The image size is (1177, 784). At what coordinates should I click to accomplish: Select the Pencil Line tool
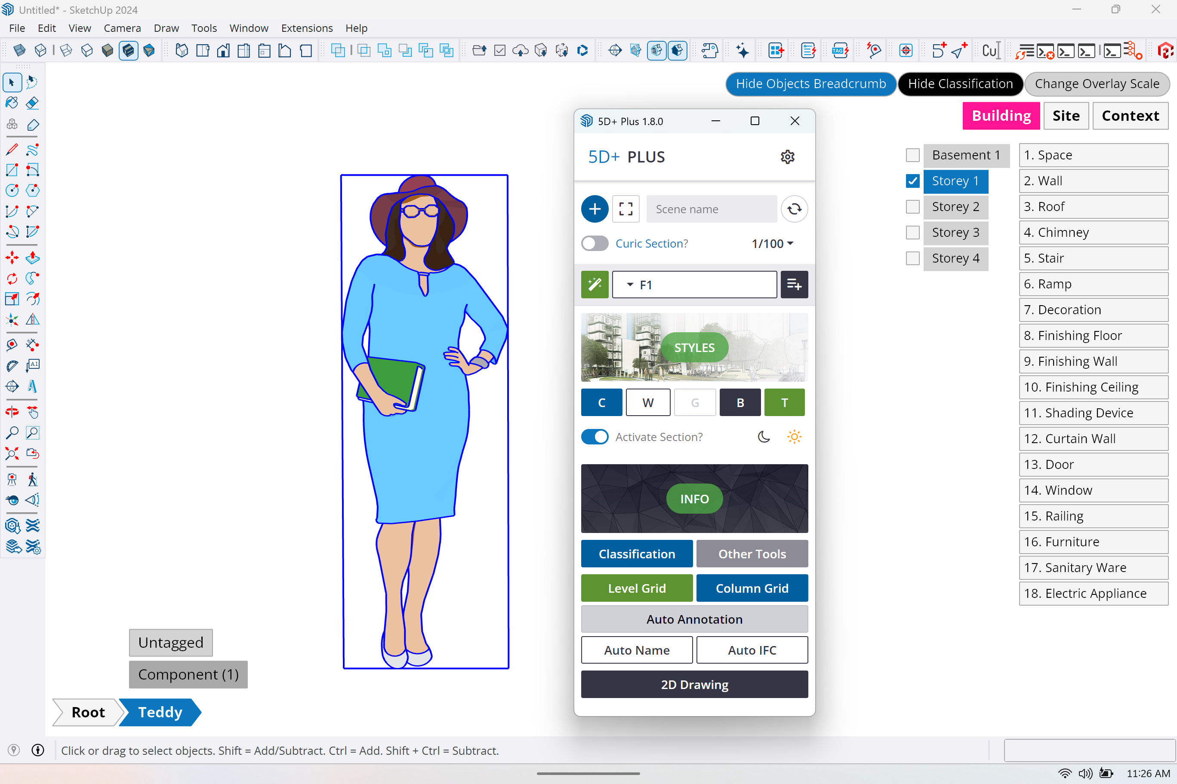(12, 149)
